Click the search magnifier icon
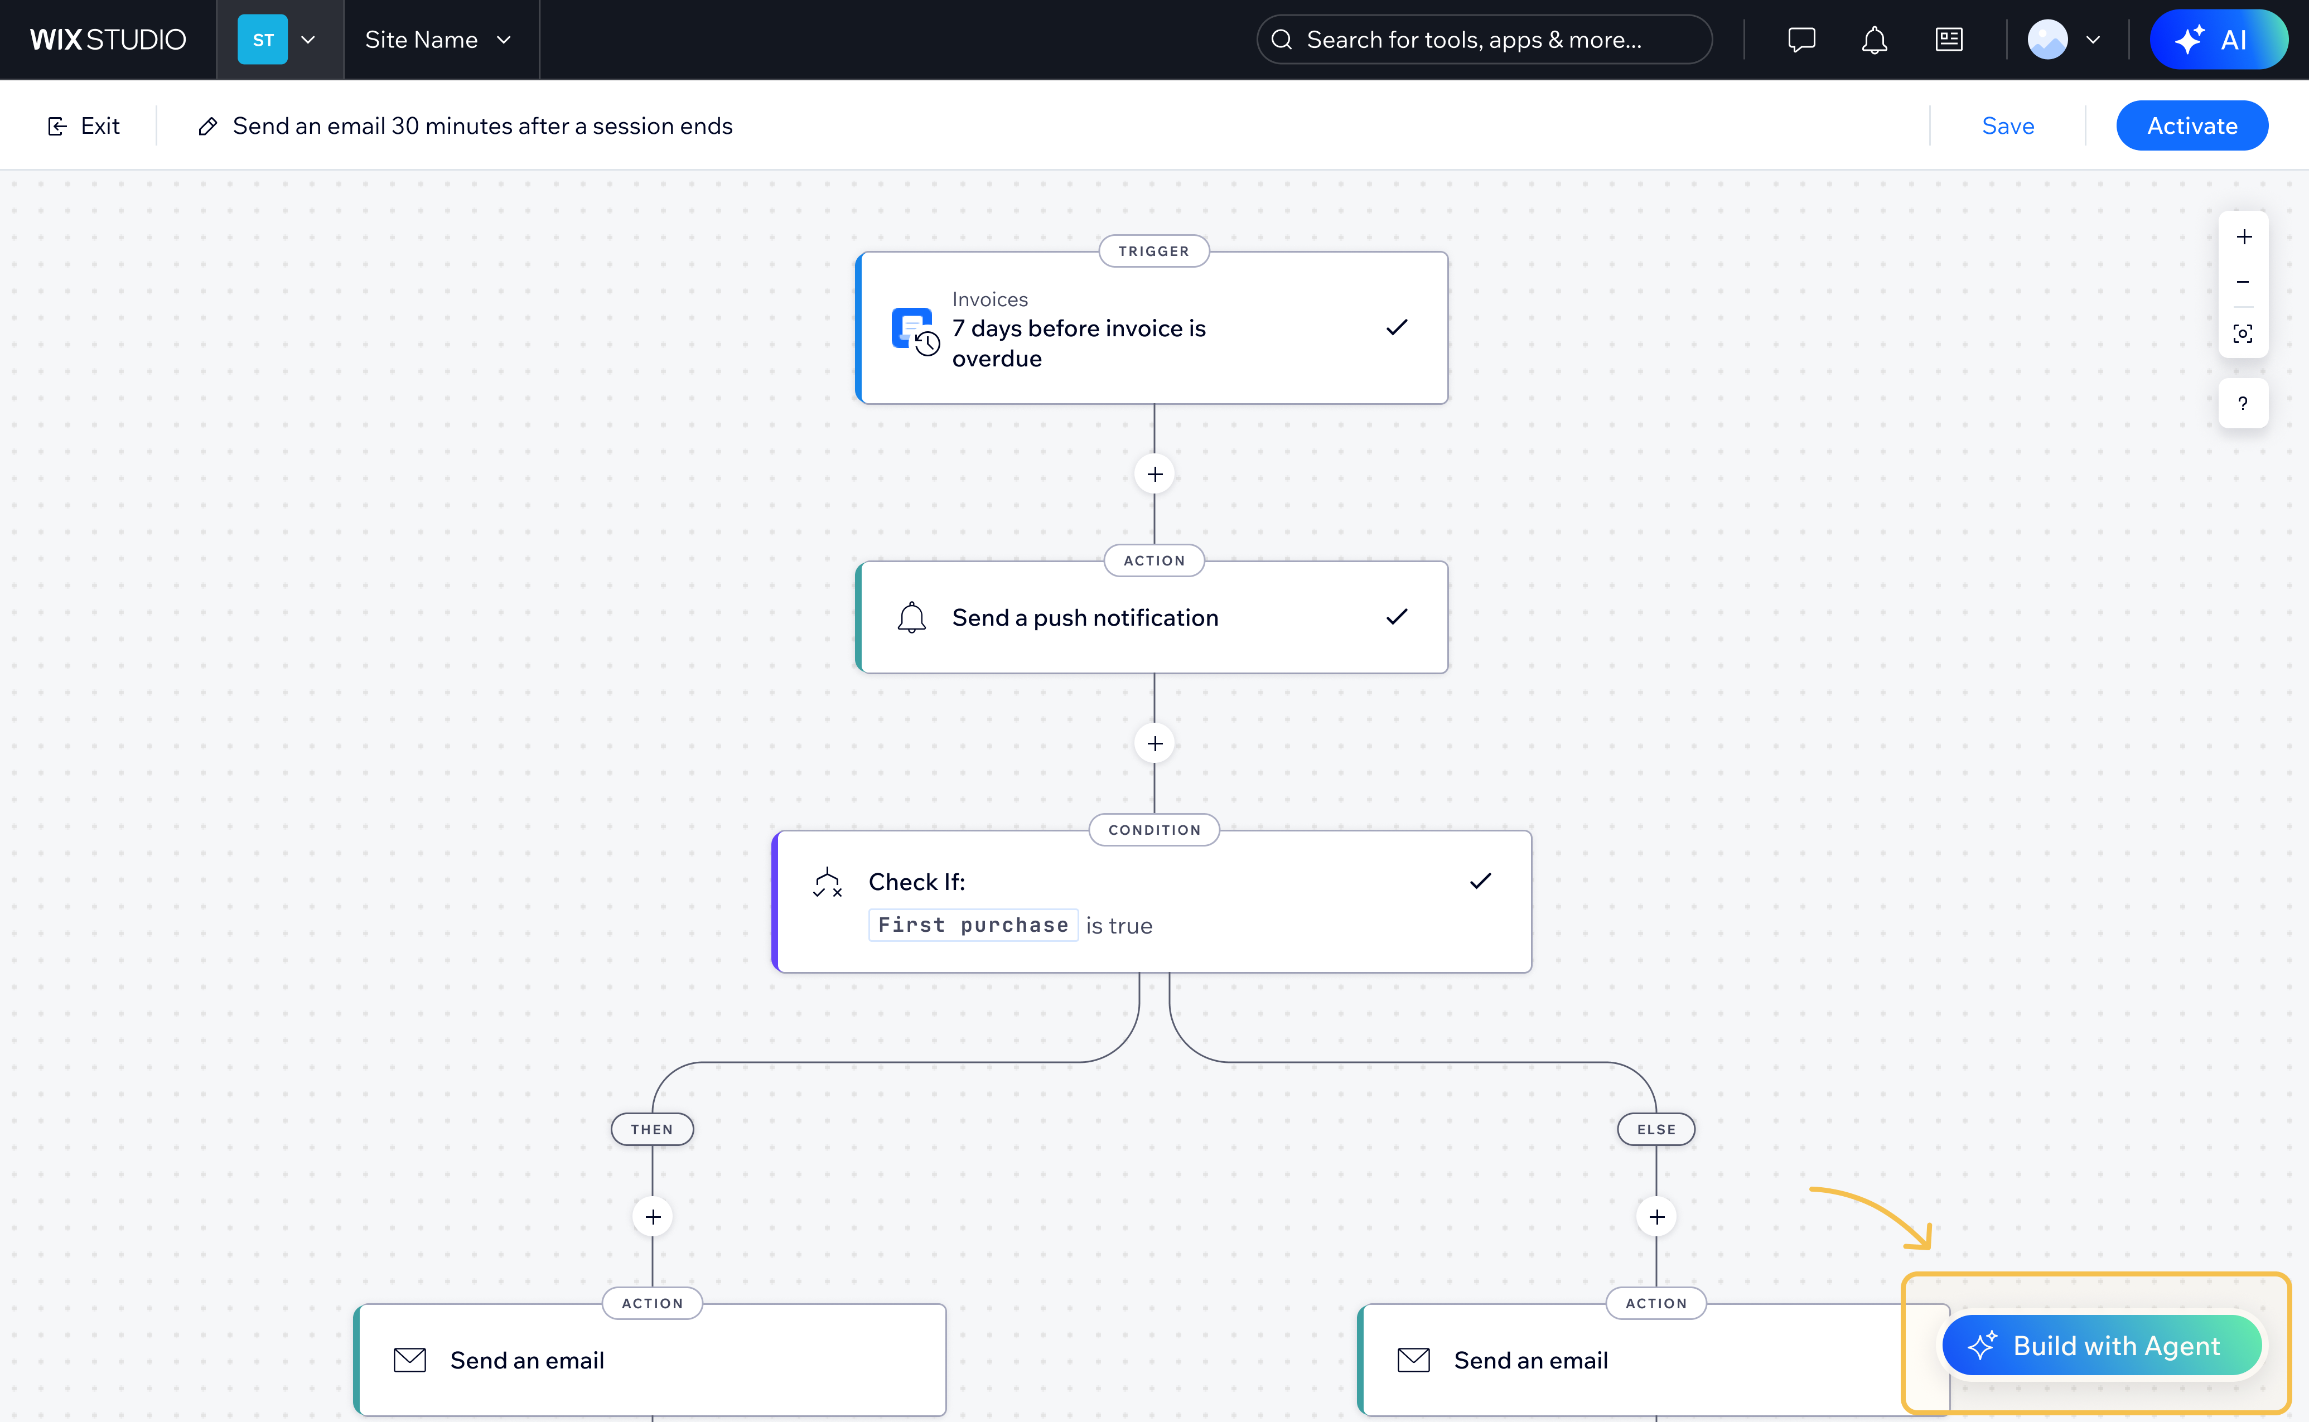Image resolution: width=2309 pixels, height=1422 pixels. pyautogui.click(x=1281, y=40)
